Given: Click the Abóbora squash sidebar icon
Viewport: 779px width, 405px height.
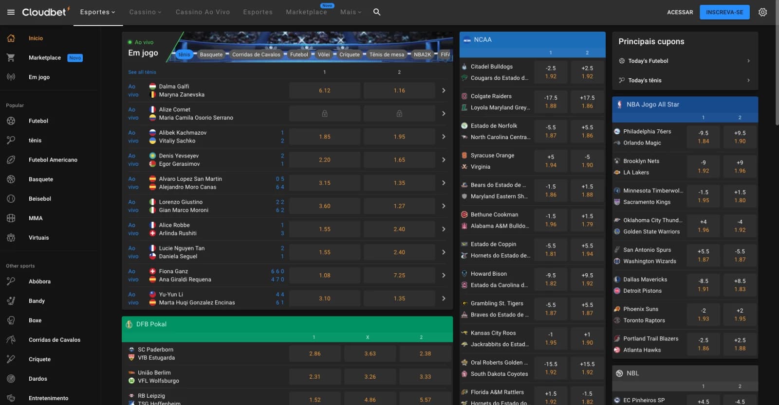Looking at the screenshot, I should (x=11, y=281).
